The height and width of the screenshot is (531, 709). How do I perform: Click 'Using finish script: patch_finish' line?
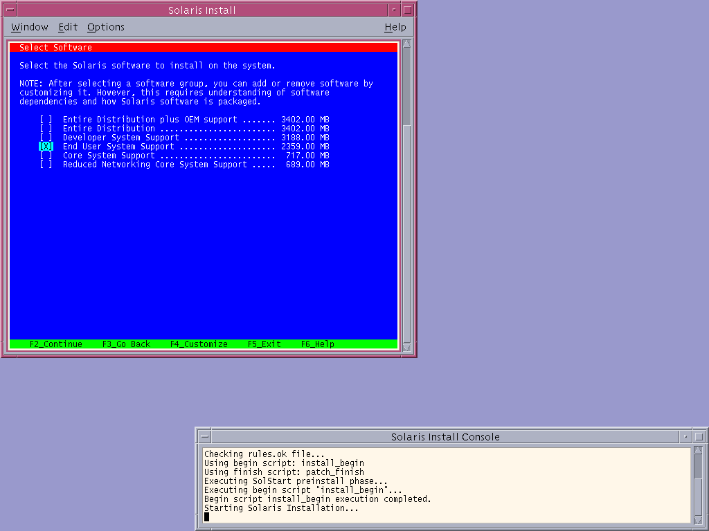[x=284, y=472]
